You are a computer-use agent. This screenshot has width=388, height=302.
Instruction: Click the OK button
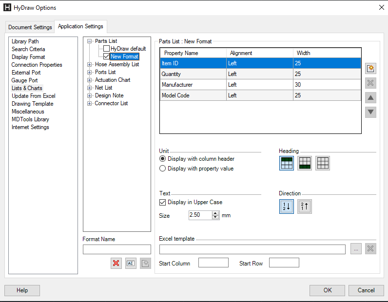(328, 290)
